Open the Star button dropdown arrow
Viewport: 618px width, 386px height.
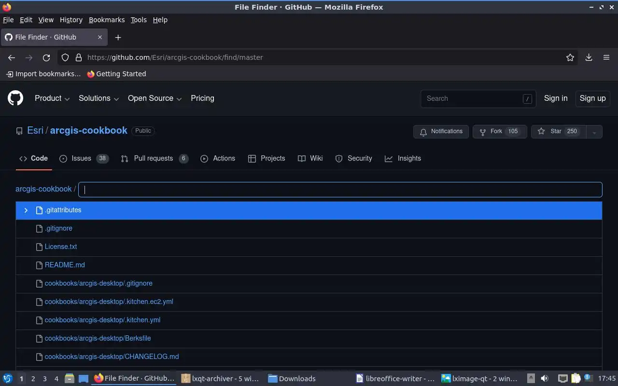coord(594,132)
